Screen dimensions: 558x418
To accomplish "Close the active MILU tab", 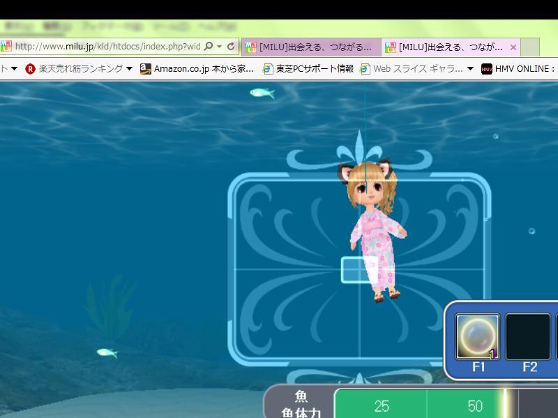I will tap(513, 47).
